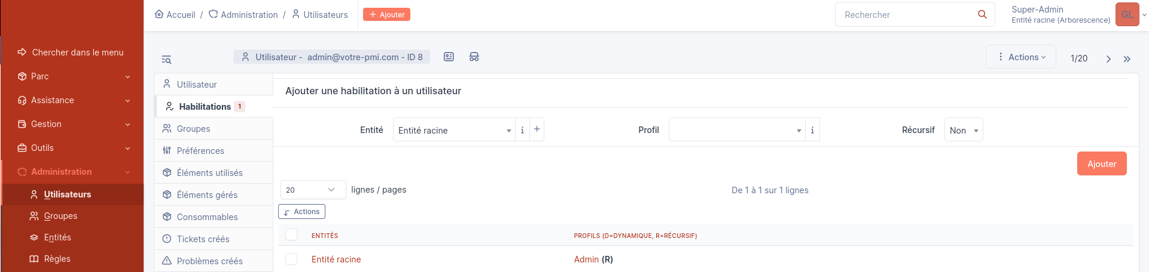Image resolution: width=1149 pixels, height=272 pixels.
Task: Open the Préférences tab
Action: click(200, 151)
